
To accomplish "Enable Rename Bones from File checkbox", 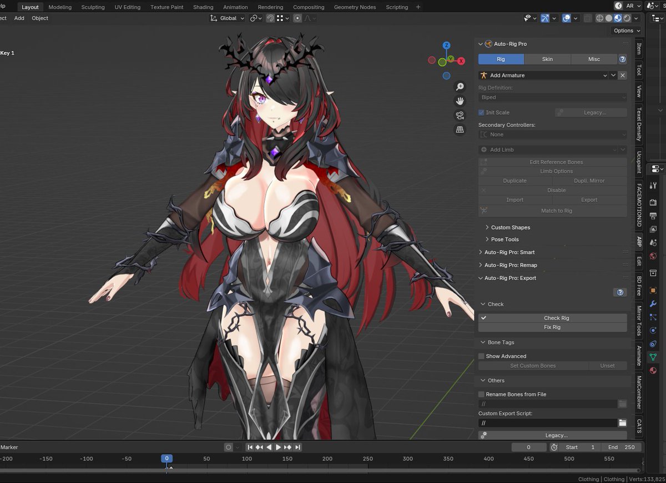I will pyautogui.click(x=481, y=394).
